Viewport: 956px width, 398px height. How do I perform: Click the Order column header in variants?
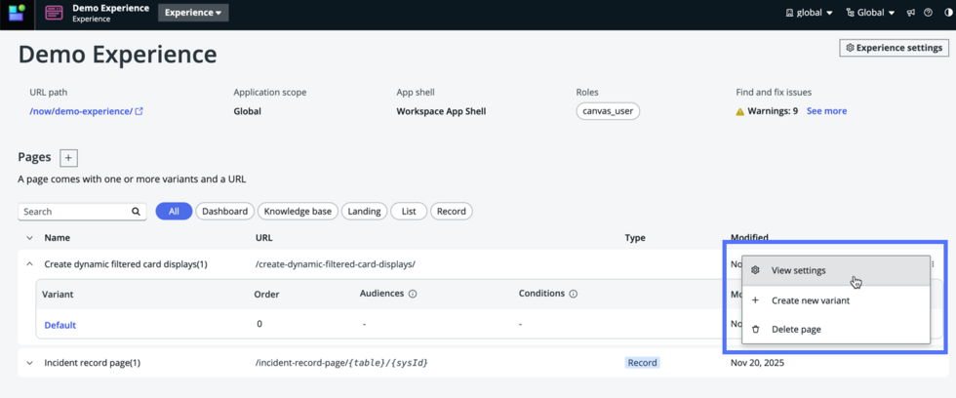pos(266,295)
